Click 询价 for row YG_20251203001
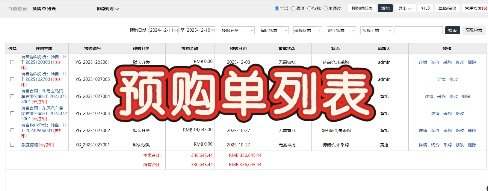 (435, 62)
